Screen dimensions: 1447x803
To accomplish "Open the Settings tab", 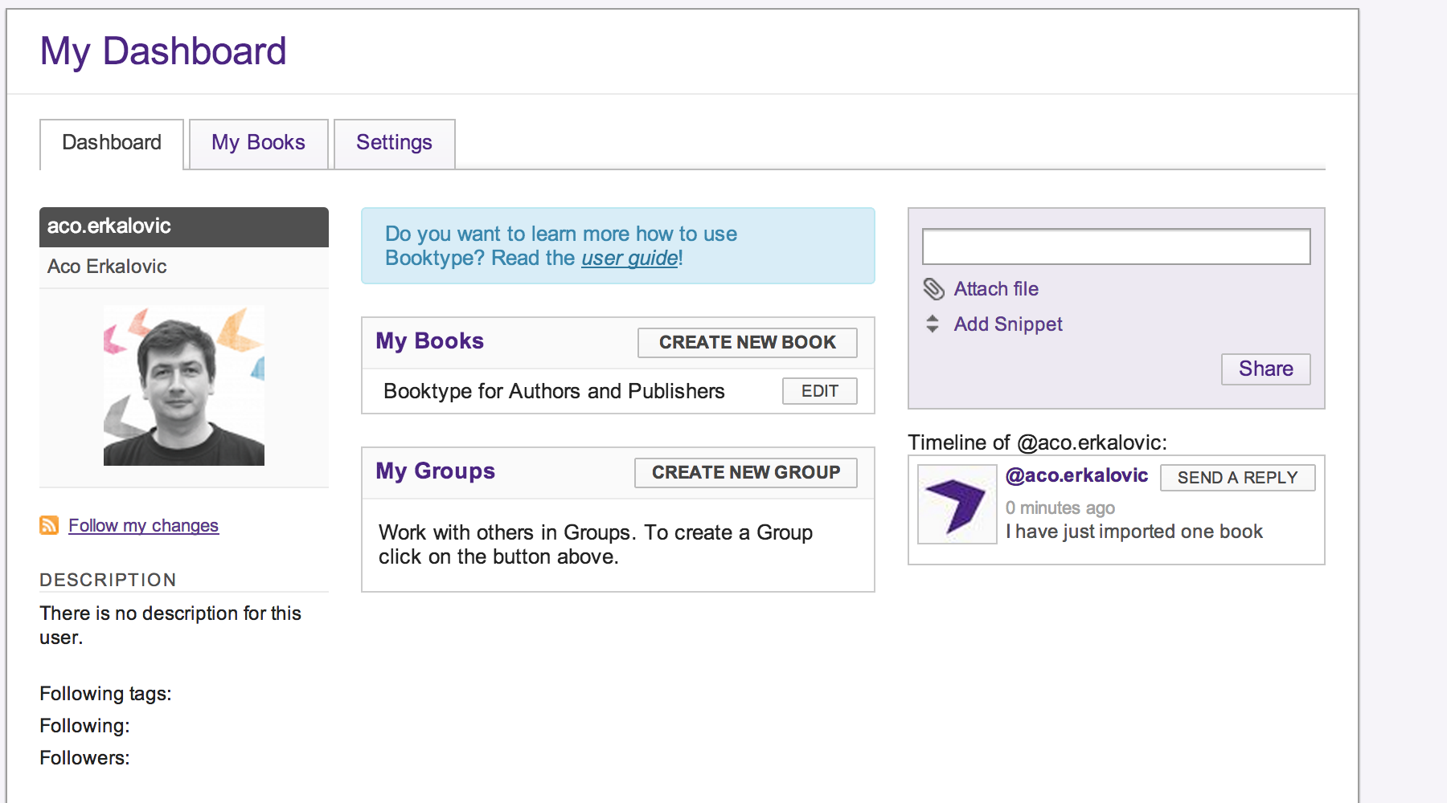I will coord(394,143).
